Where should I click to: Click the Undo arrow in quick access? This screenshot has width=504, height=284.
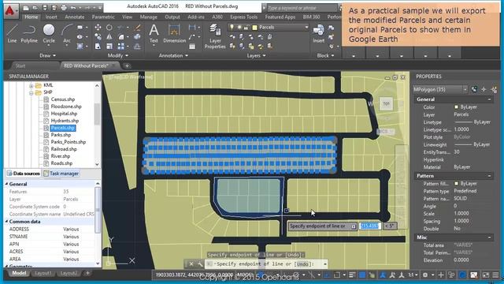click(x=73, y=7)
